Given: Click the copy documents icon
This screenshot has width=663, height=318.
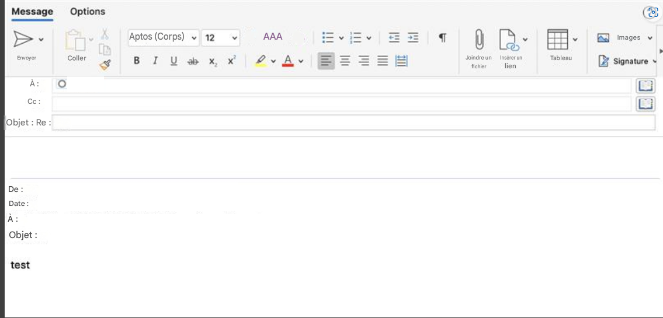Looking at the screenshot, I should tap(105, 50).
